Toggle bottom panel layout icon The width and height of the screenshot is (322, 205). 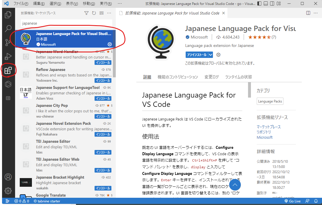(x=266, y=3)
